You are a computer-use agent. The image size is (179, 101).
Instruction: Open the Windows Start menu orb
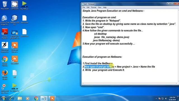coord(3,98)
